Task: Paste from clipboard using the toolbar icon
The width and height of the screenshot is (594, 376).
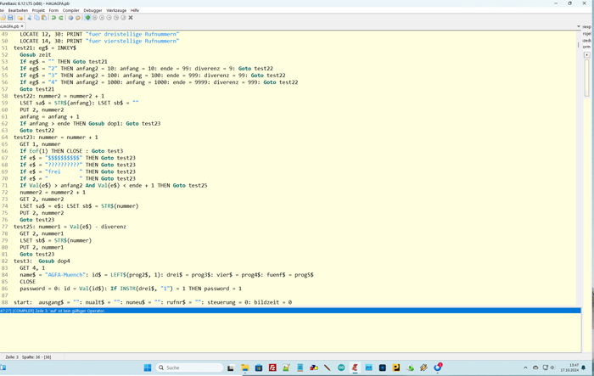Action: click(44, 18)
